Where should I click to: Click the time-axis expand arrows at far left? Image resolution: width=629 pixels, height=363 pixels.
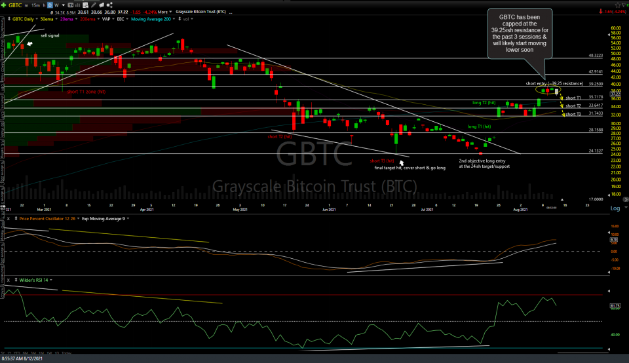(3, 206)
